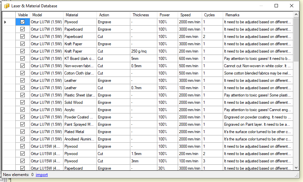Select the 'Solid Wood' material cell

pyautogui.click(x=80, y=102)
